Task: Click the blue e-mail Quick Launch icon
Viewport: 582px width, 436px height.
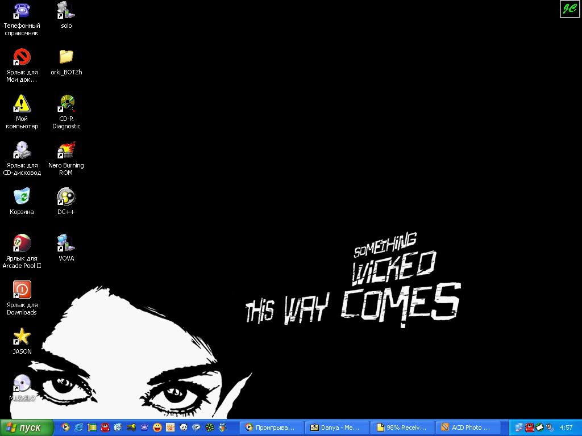Action: pos(118,427)
